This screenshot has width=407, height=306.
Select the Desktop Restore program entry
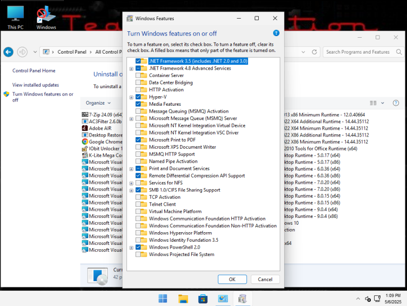102,135
